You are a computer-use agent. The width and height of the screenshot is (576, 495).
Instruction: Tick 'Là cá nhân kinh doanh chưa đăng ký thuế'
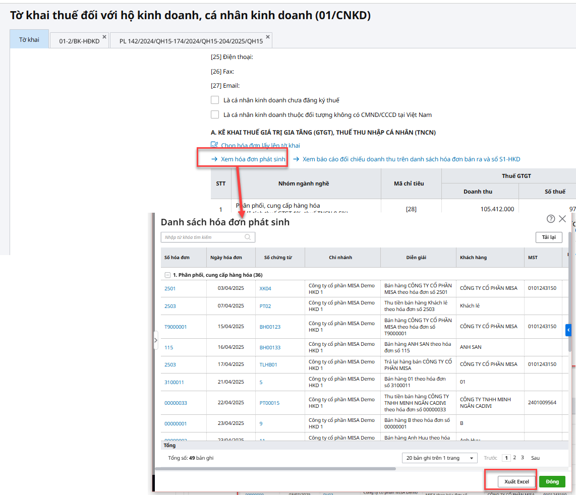(215, 100)
